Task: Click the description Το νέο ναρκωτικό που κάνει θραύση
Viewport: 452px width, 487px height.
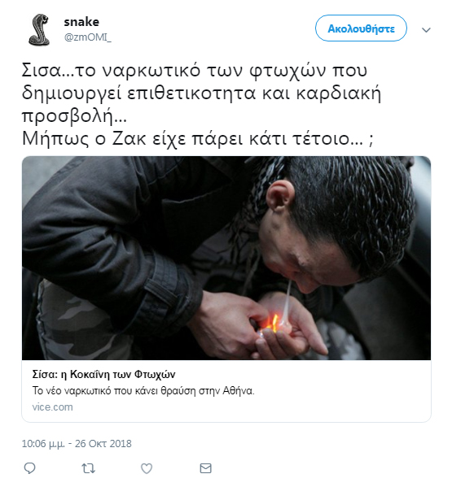Action: [x=143, y=390]
